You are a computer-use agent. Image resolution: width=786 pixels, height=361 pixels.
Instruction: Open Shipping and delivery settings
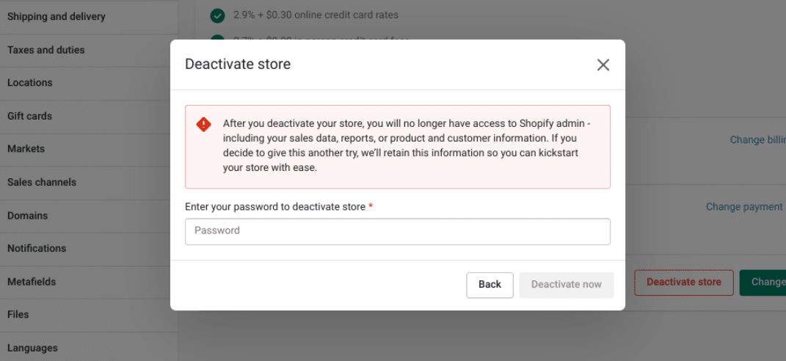56,16
